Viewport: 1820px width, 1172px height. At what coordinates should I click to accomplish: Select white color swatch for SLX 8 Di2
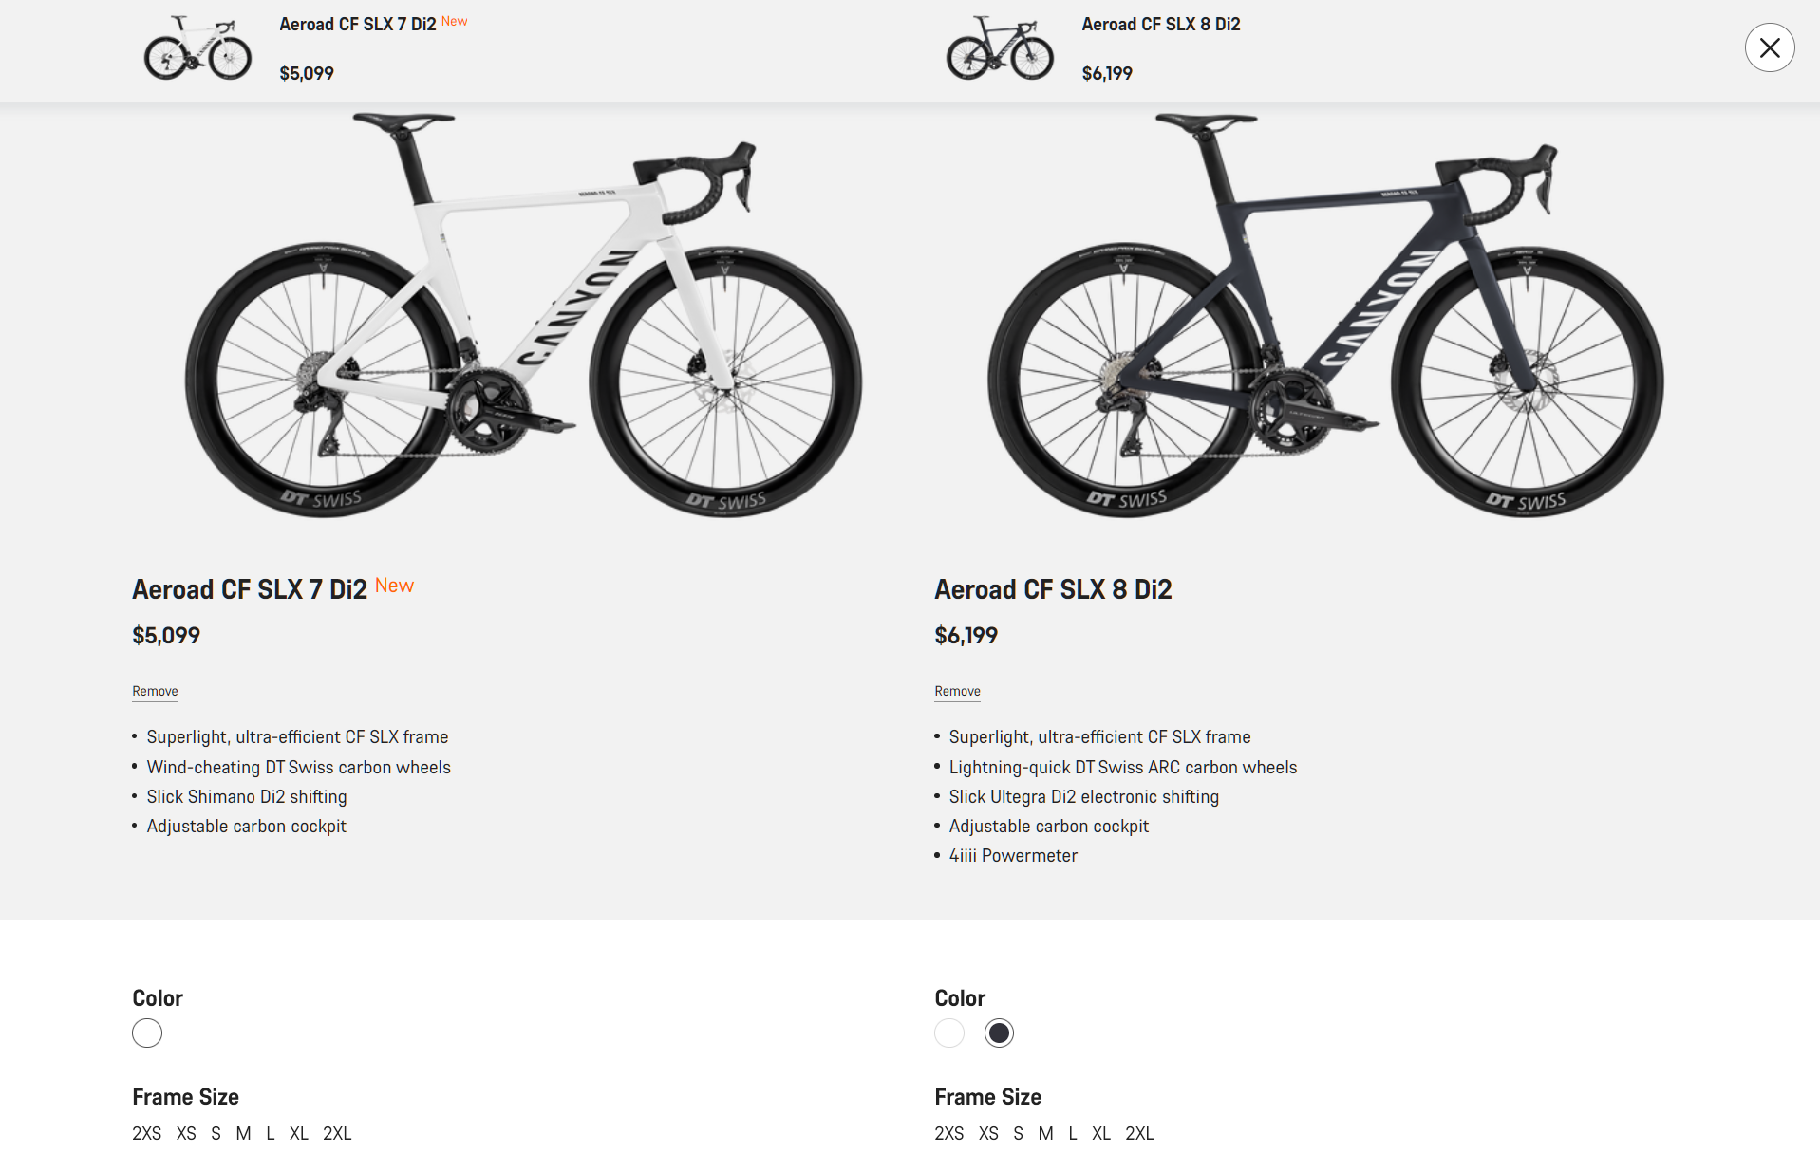[x=949, y=1033]
